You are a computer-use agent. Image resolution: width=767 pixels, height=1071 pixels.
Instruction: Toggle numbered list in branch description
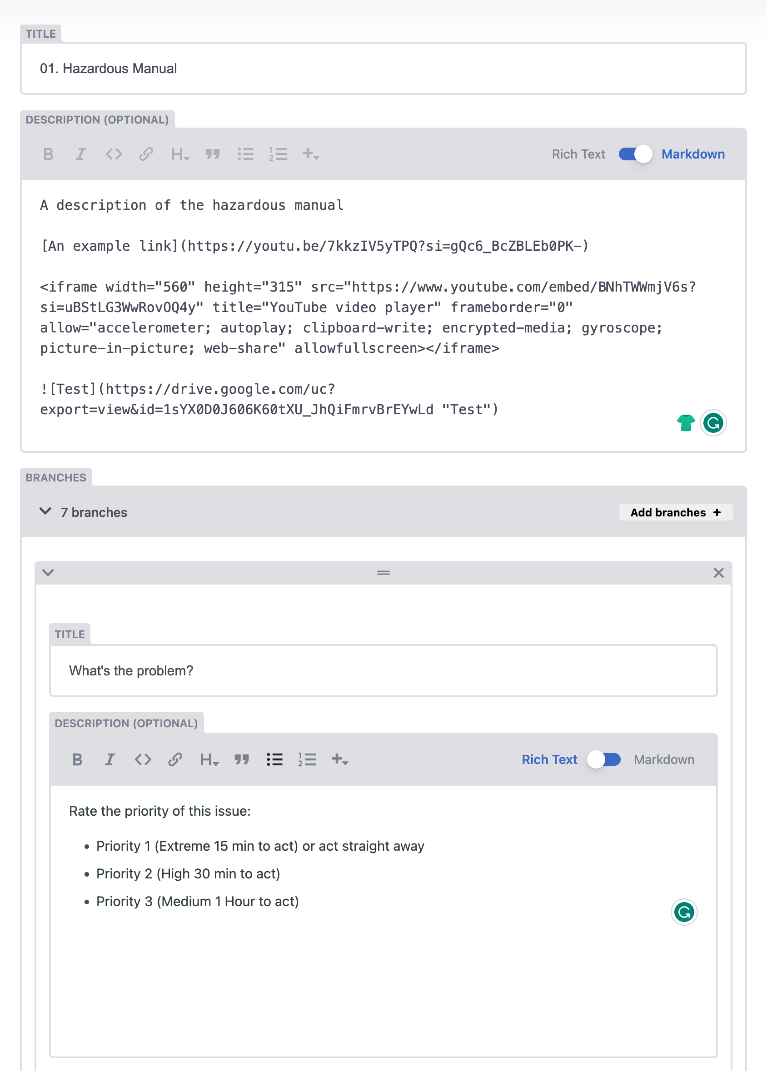[x=307, y=759]
